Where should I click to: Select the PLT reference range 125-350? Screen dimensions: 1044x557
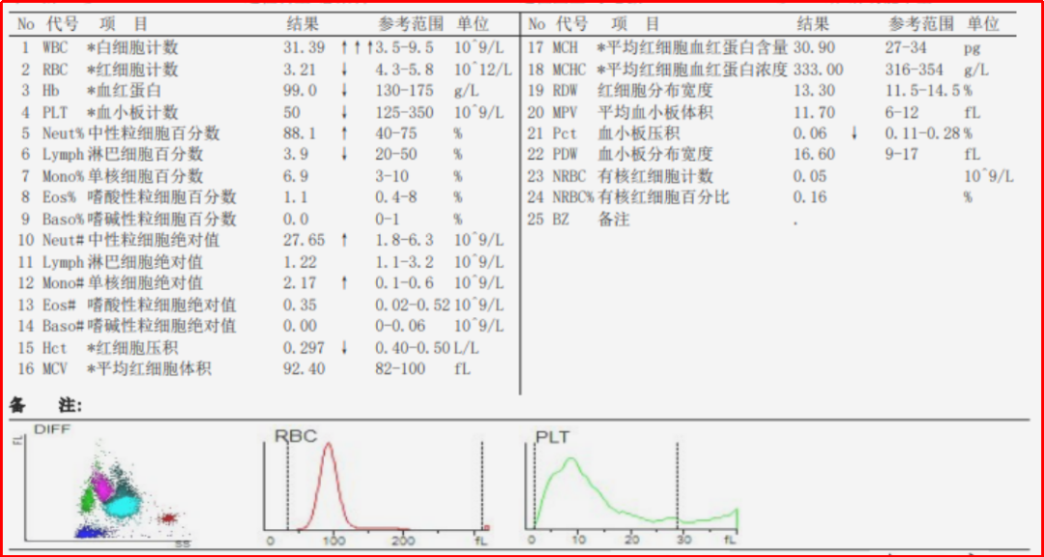point(405,112)
